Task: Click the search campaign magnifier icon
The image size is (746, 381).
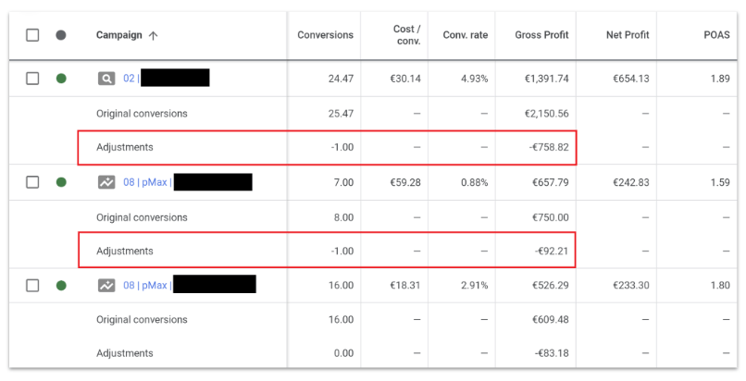Action: 106,79
